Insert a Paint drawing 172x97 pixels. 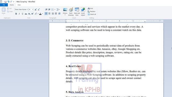[71, 12]
